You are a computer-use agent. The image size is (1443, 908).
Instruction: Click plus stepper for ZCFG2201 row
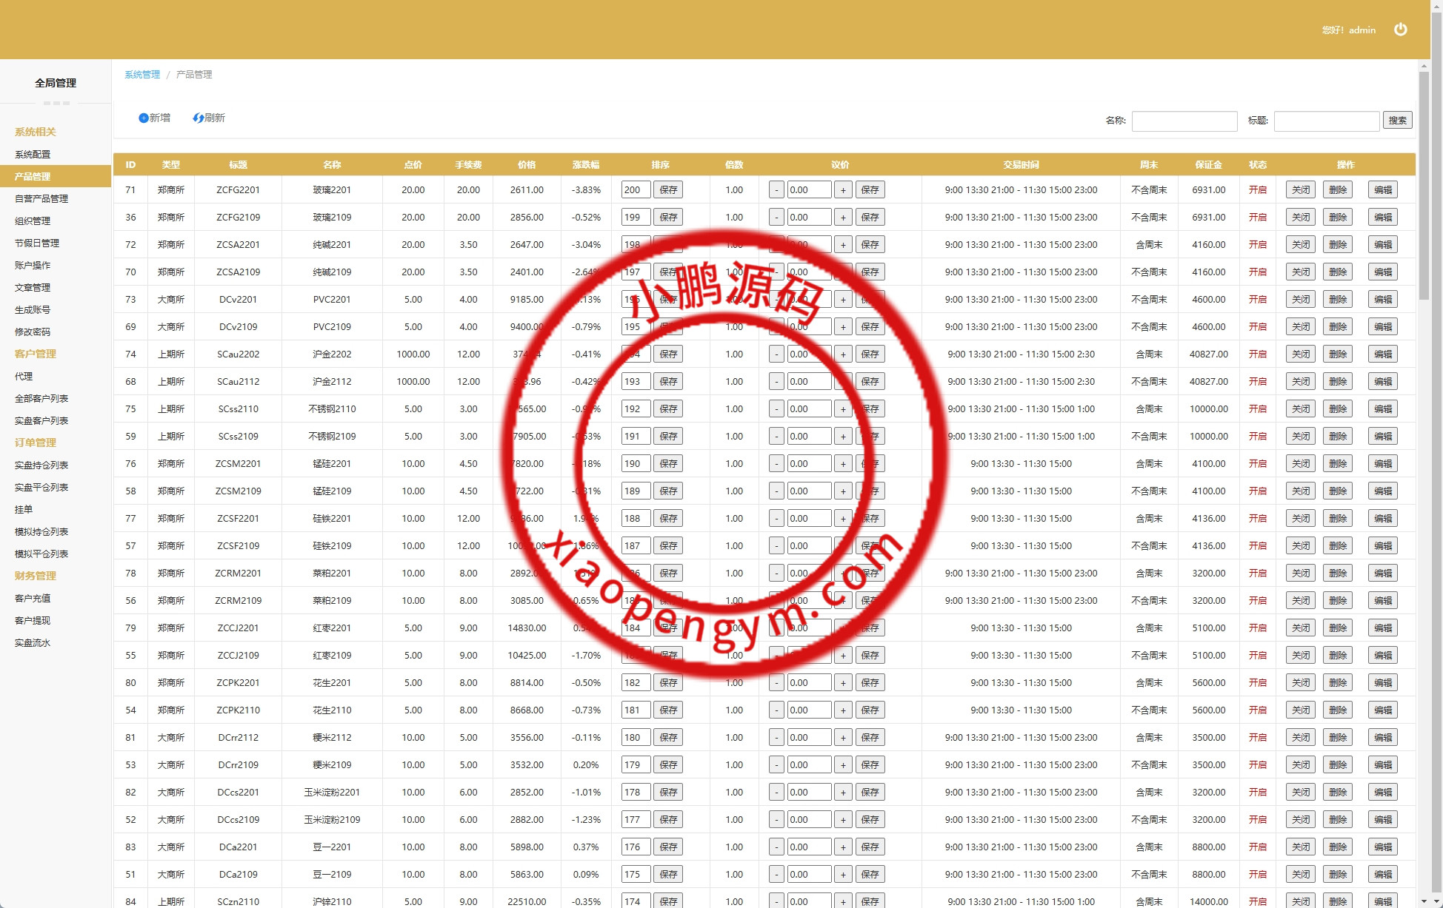tap(843, 190)
